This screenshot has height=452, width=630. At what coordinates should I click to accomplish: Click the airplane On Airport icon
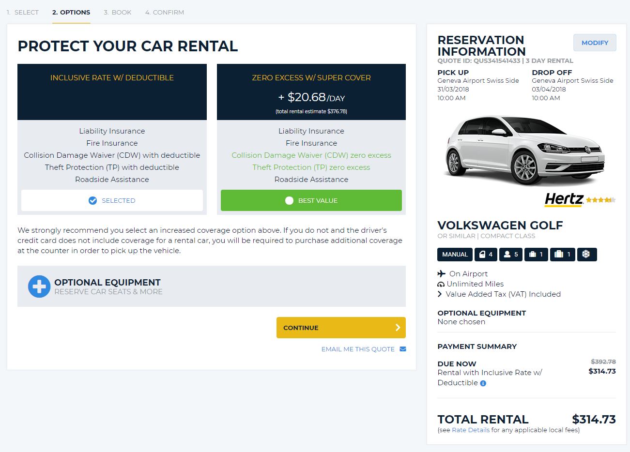pos(441,274)
